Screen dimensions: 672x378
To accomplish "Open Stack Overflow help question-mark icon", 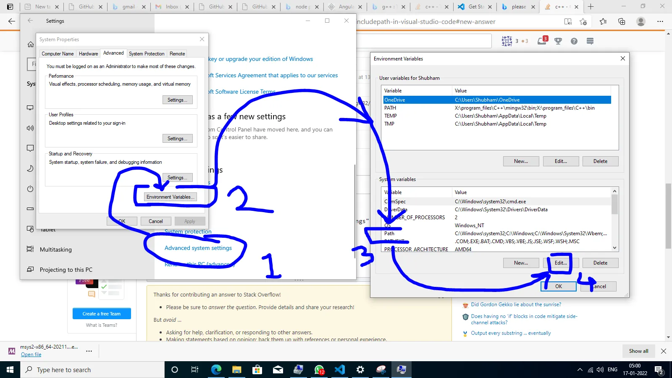I will [574, 41].
